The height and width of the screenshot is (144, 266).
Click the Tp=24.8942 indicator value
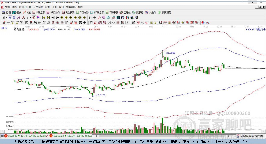point(33,29)
